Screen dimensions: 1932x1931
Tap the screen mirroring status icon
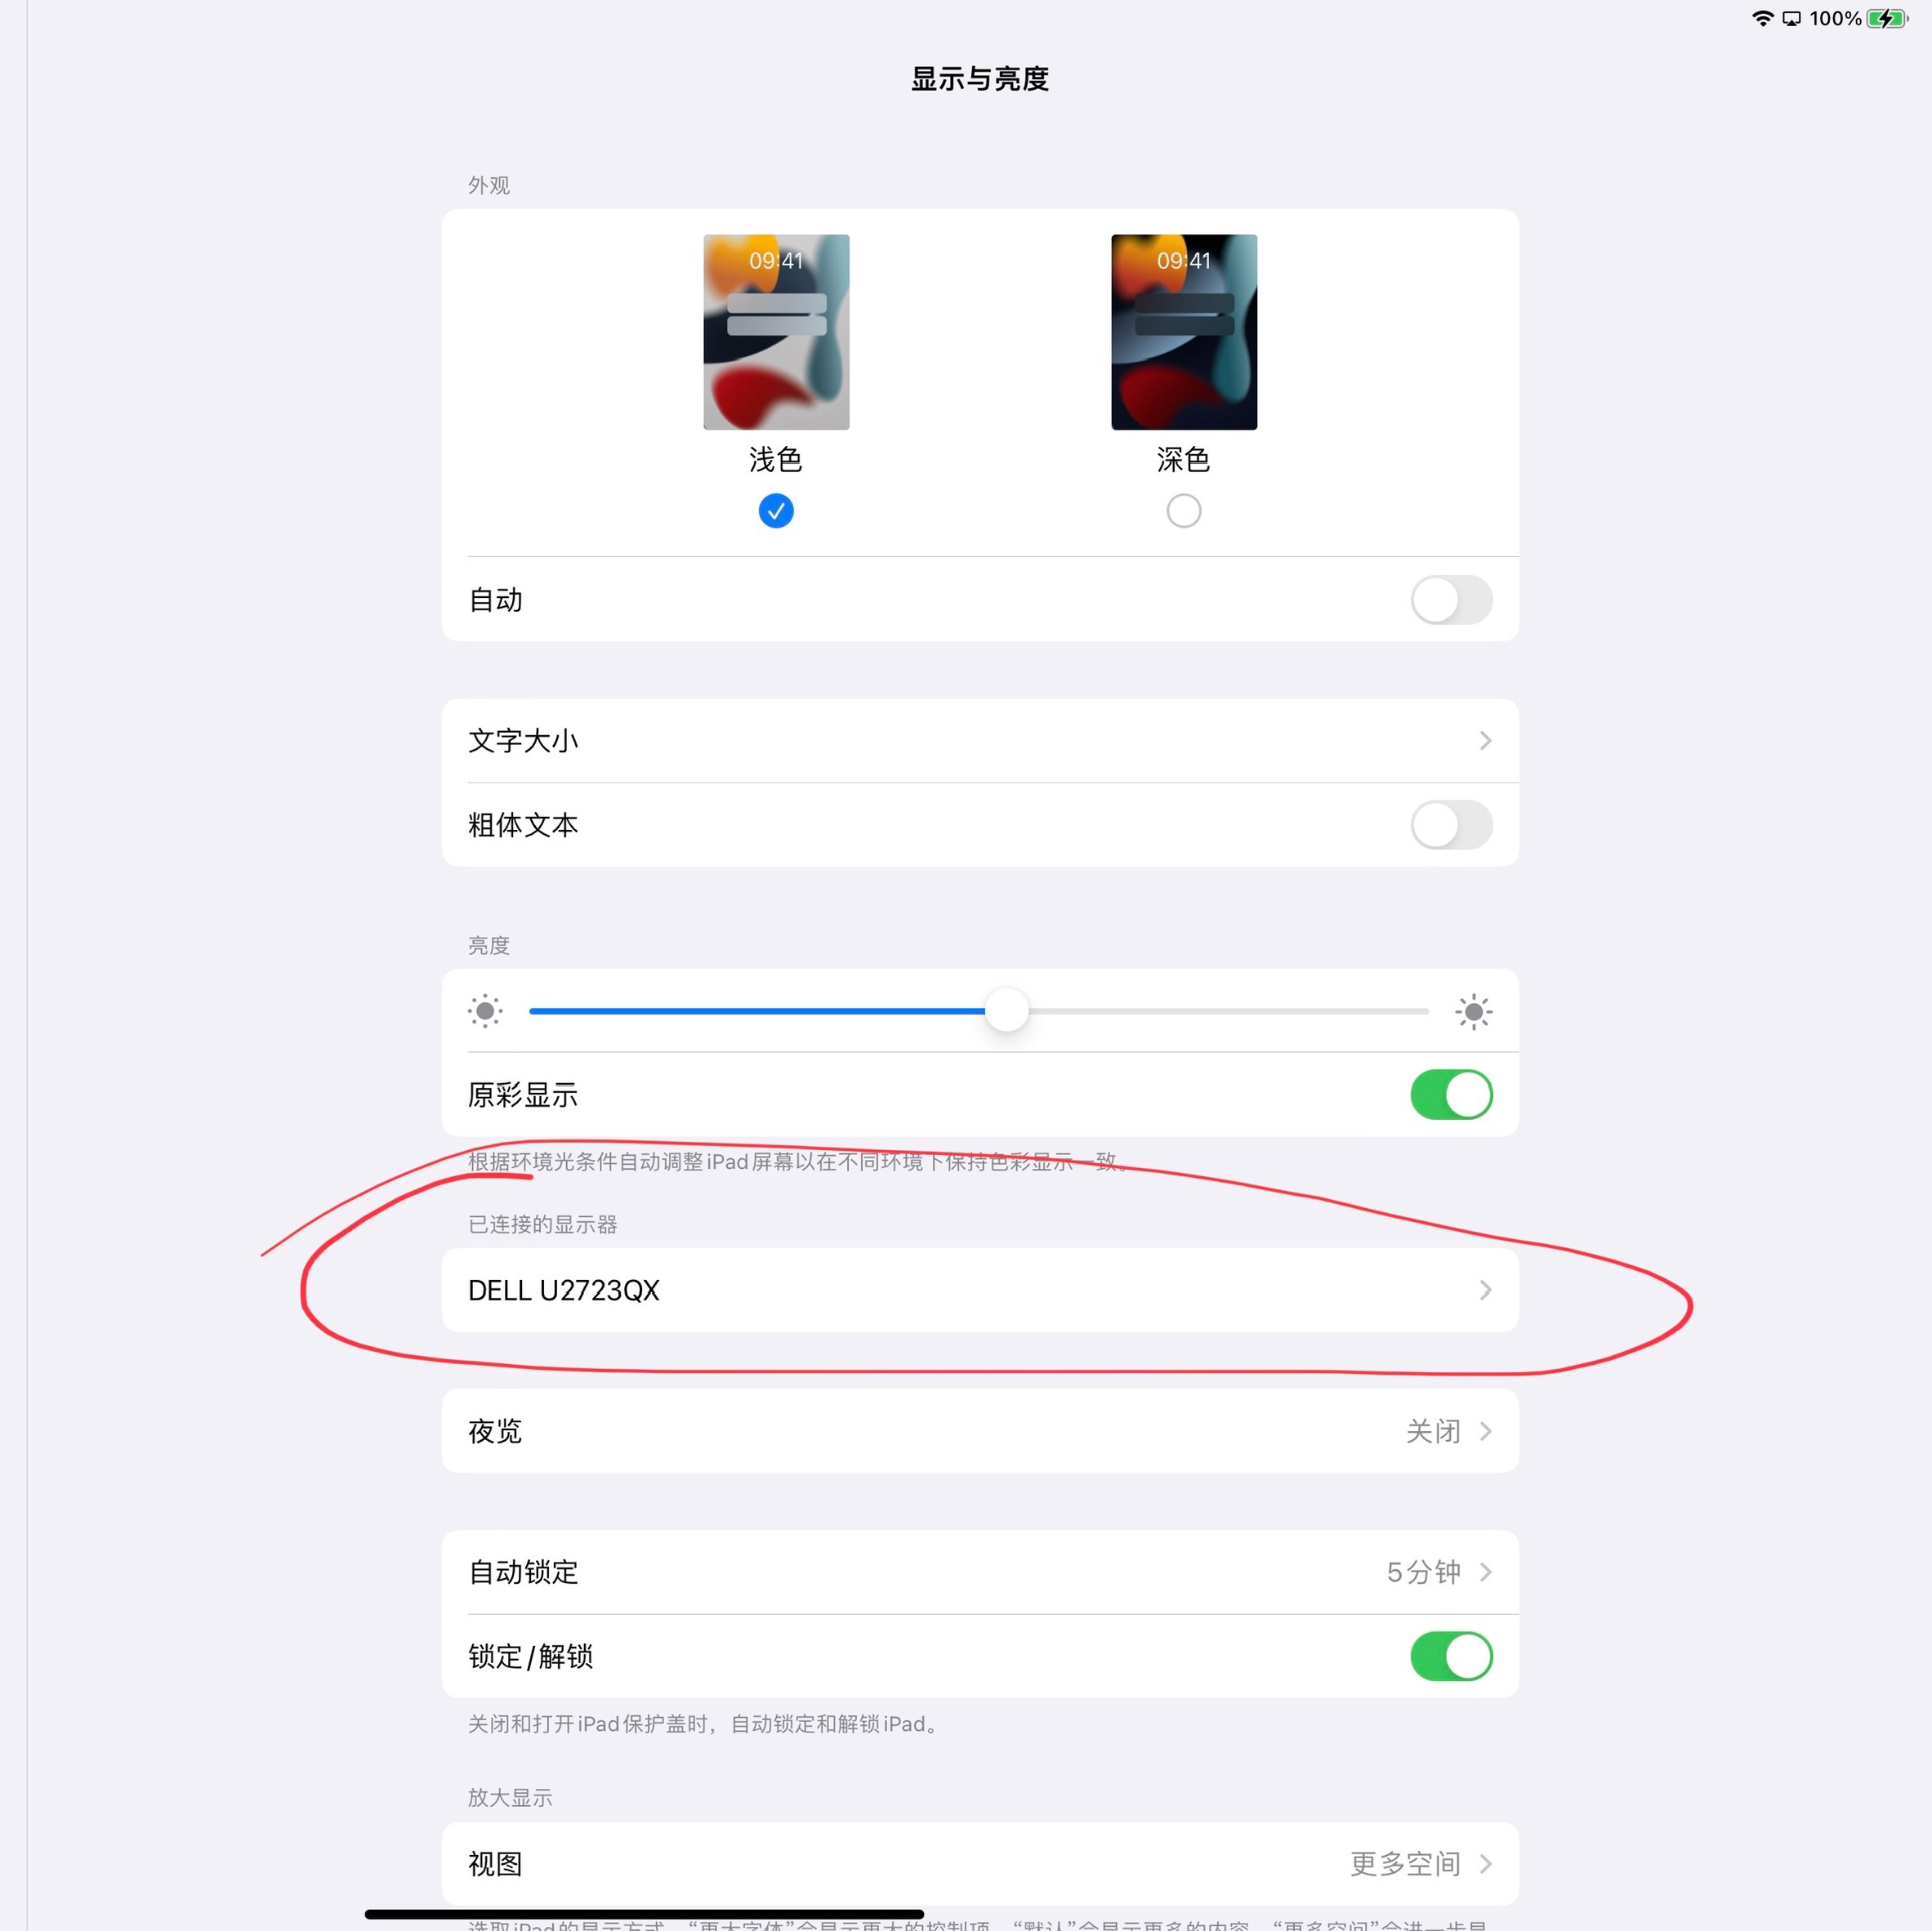[1791, 18]
